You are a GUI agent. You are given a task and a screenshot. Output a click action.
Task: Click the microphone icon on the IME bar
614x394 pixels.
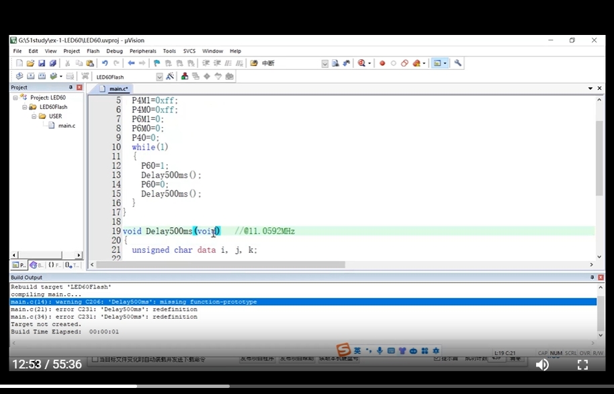point(380,350)
